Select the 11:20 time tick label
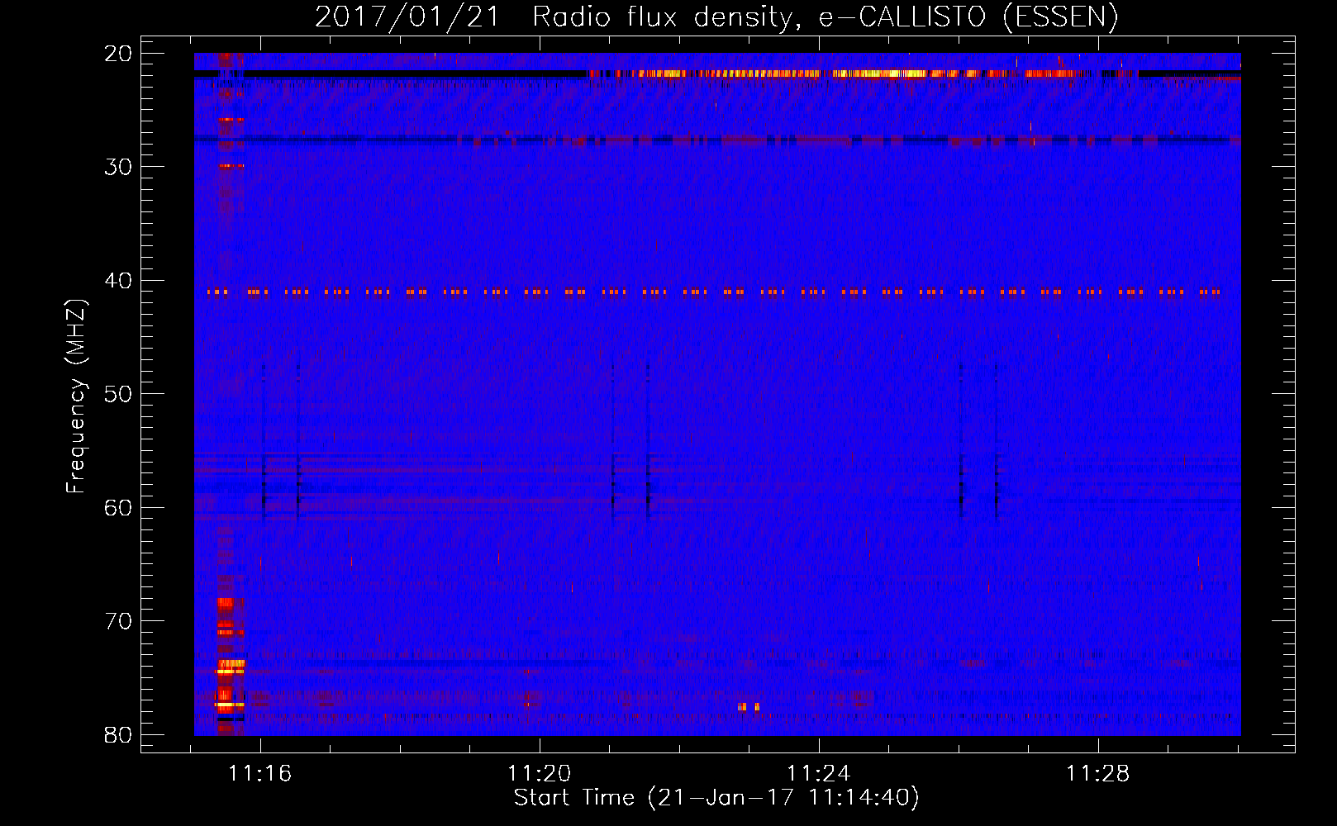This screenshot has width=1337, height=826. point(539,773)
